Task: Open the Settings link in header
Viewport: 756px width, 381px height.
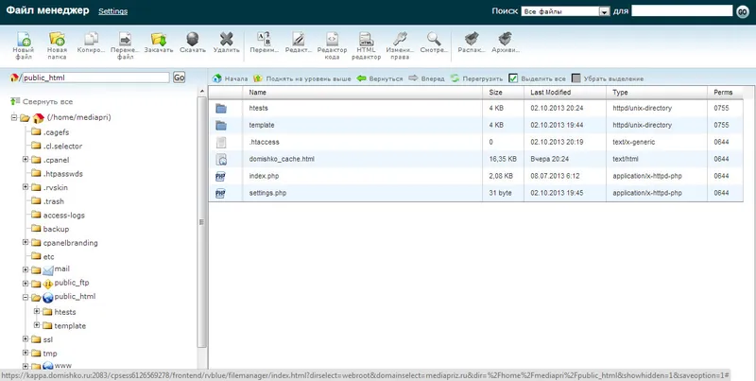Action: coord(112,11)
